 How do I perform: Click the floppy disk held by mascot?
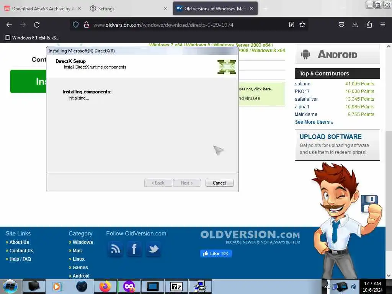(x=369, y=203)
